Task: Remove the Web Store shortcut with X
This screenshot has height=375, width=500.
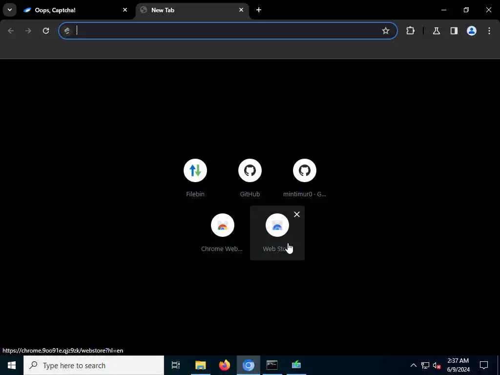Action: coord(297,214)
